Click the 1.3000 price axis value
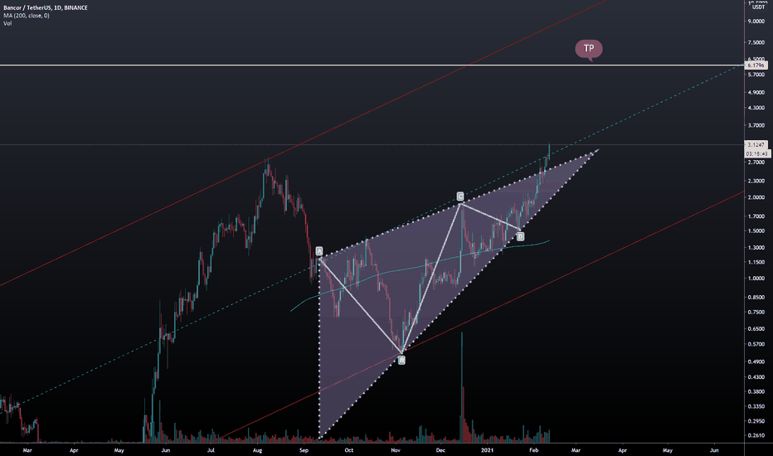The width and height of the screenshot is (773, 456). click(x=756, y=247)
